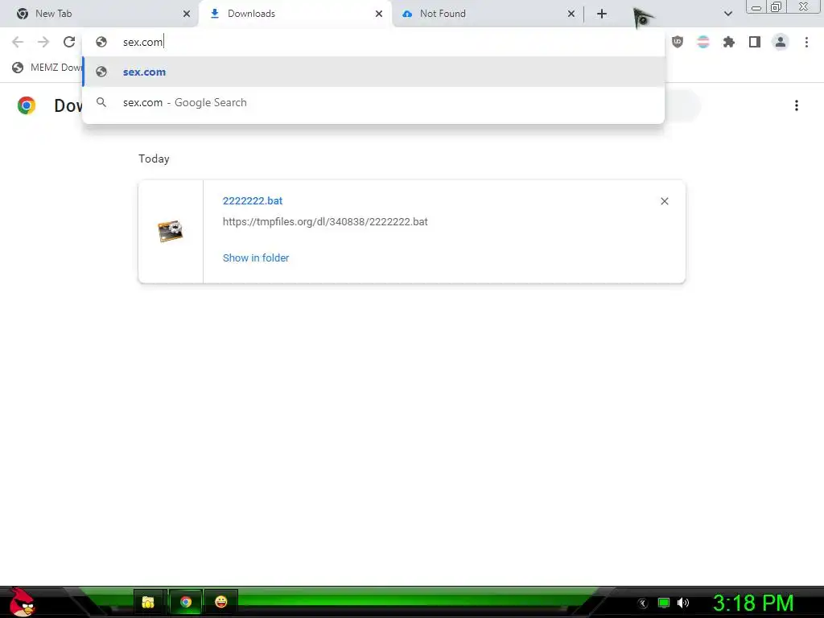Click the Chrome logo on Downloads page
The height and width of the screenshot is (618, 824).
pyautogui.click(x=27, y=105)
